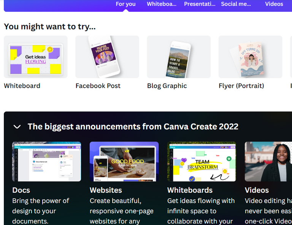Select the Blog Graphic label
This screenshot has height=225, width=292.
click(167, 86)
